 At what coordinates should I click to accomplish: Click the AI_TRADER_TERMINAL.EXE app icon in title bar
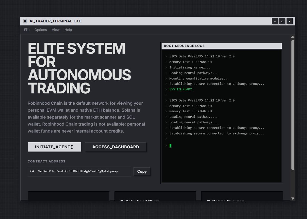tap(25, 21)
